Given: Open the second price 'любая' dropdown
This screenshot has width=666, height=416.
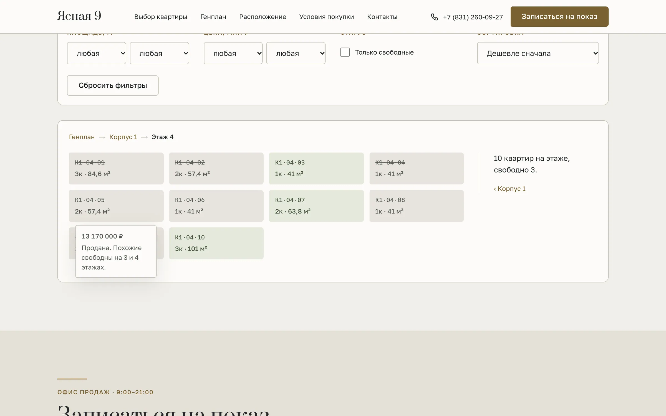Looking at the screenshot, I should click(x=296, y=53).
